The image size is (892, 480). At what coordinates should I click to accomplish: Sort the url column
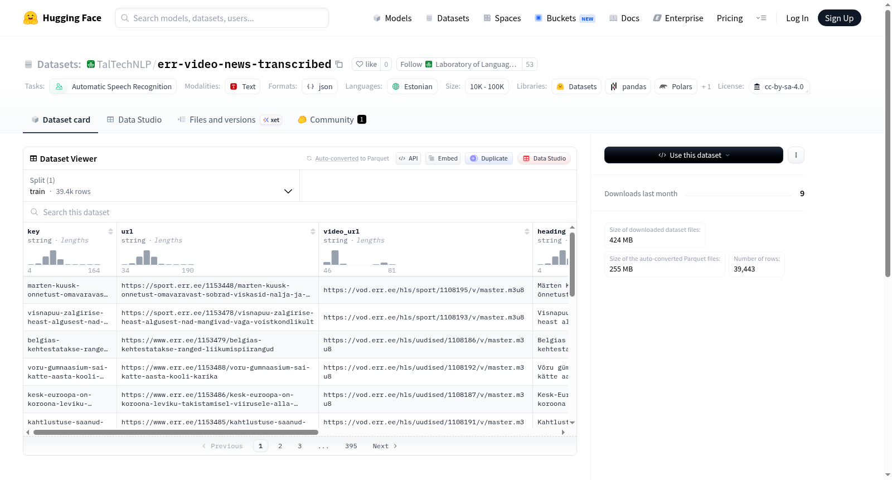313,231
